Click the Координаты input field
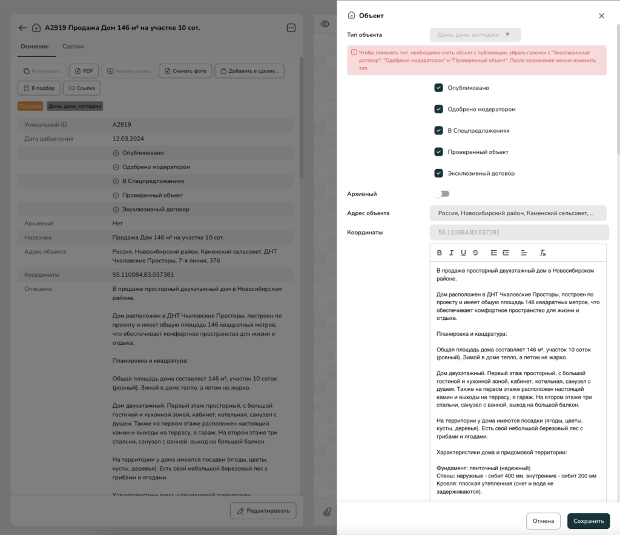 [x=519, y=232]
